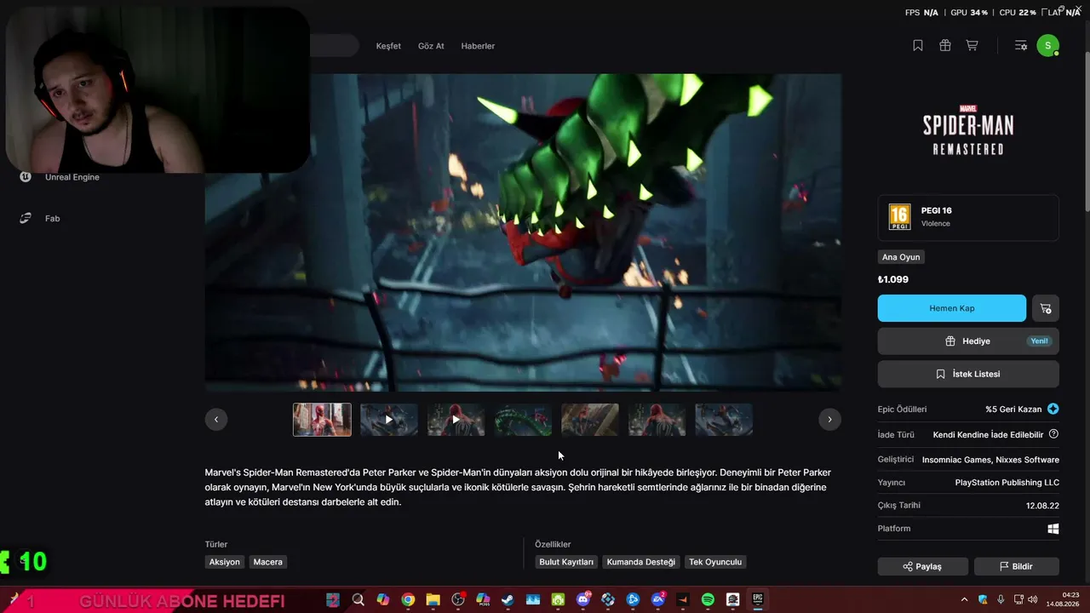Click the Hediye gift button
The height and width of the screenshot is (613, 1090).
click(x=968, y=341)
